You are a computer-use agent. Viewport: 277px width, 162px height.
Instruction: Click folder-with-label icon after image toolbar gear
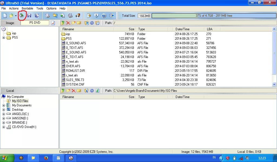point(97,23)
